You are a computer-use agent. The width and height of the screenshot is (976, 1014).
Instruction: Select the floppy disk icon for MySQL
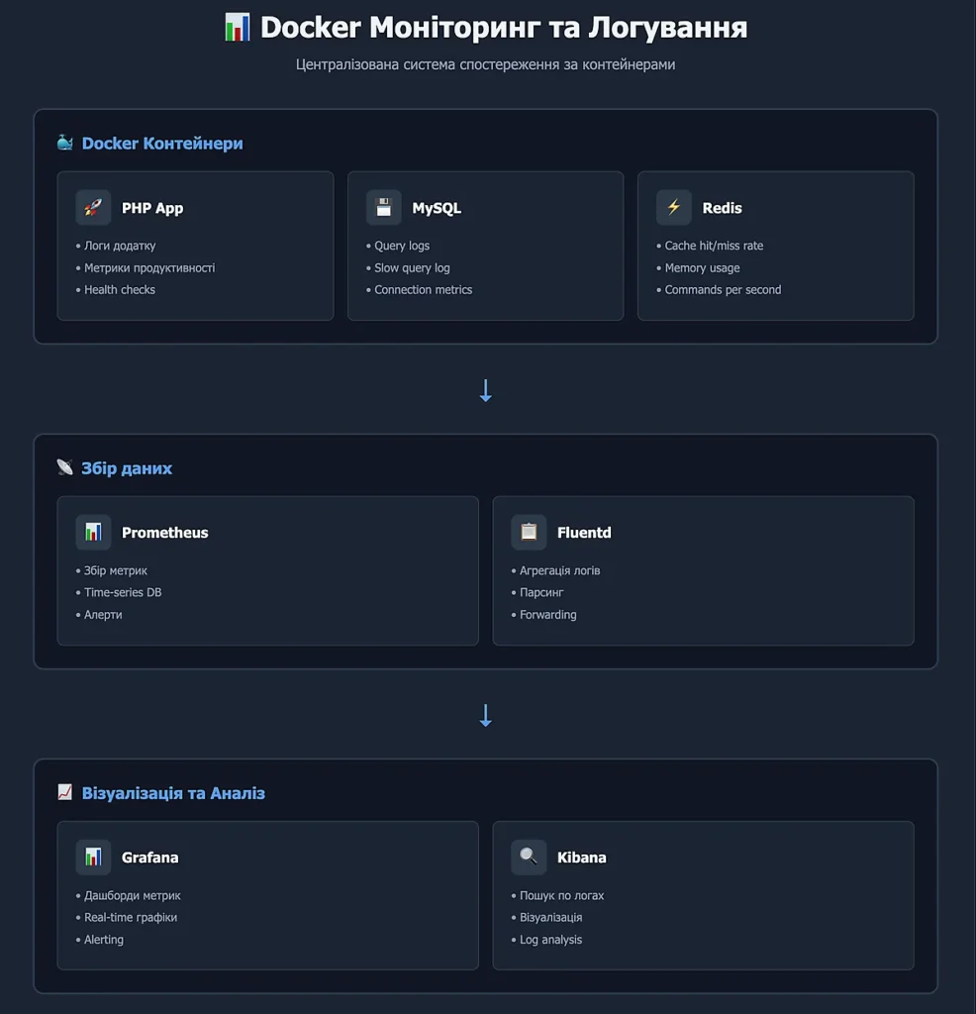383,208
